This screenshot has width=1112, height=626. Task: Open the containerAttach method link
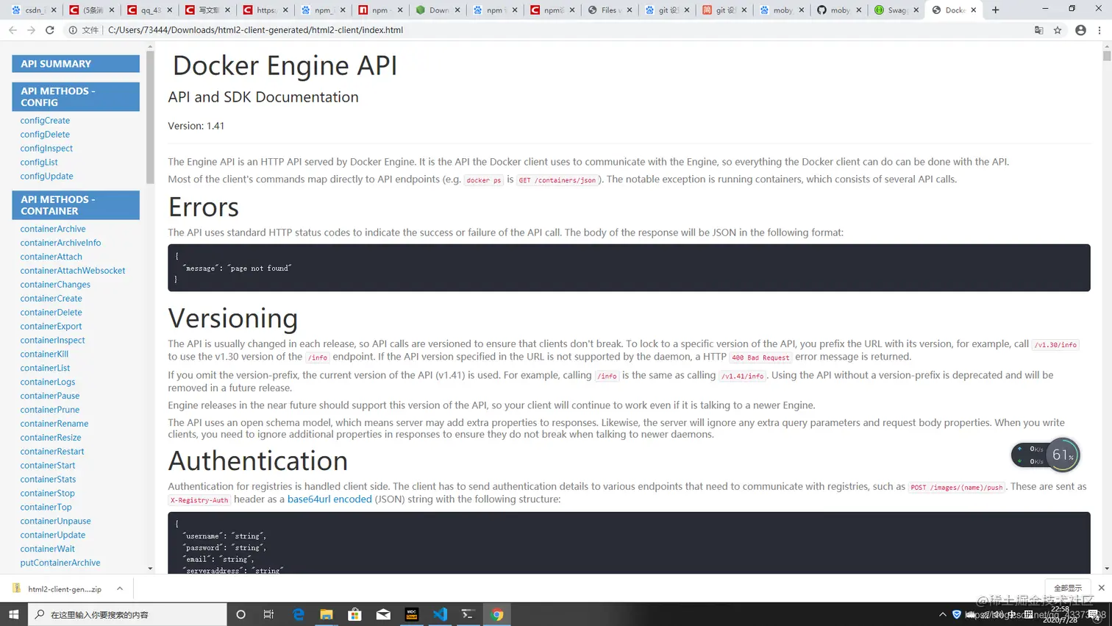point(51,257)
